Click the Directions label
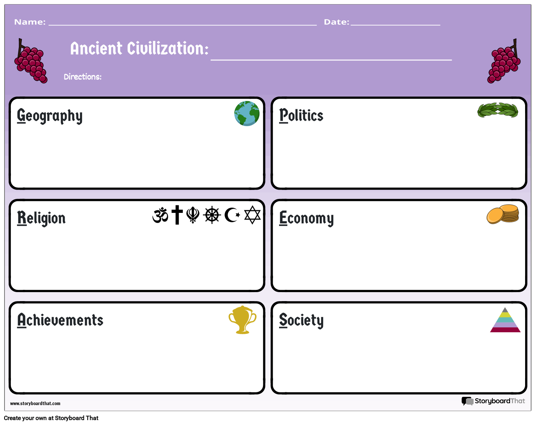 pyautogui.click(x=83, y=77)
